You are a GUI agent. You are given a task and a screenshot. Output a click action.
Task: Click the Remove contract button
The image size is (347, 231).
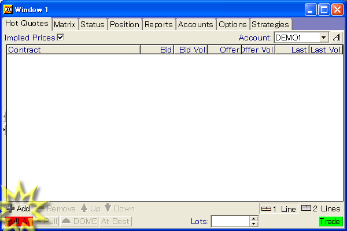click(56, 208)
